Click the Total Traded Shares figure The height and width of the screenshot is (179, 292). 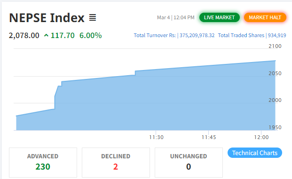tap(277, 35)
